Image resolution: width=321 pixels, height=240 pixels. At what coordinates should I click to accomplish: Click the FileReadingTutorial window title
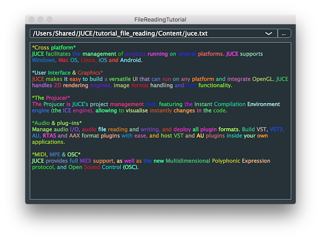coord(160,20)
